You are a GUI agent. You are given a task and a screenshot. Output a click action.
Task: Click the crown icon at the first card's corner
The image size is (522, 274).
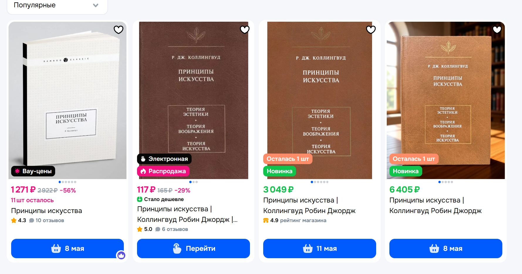(121, 255)
